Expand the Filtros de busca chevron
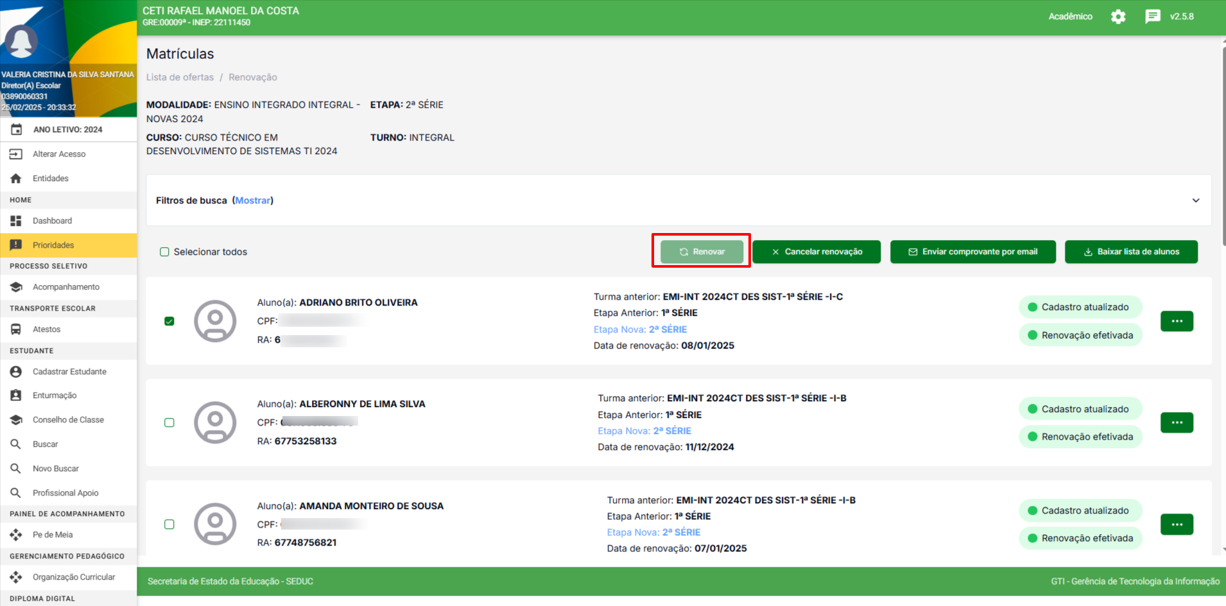 pyautogui.click(x=1195, y=200)
